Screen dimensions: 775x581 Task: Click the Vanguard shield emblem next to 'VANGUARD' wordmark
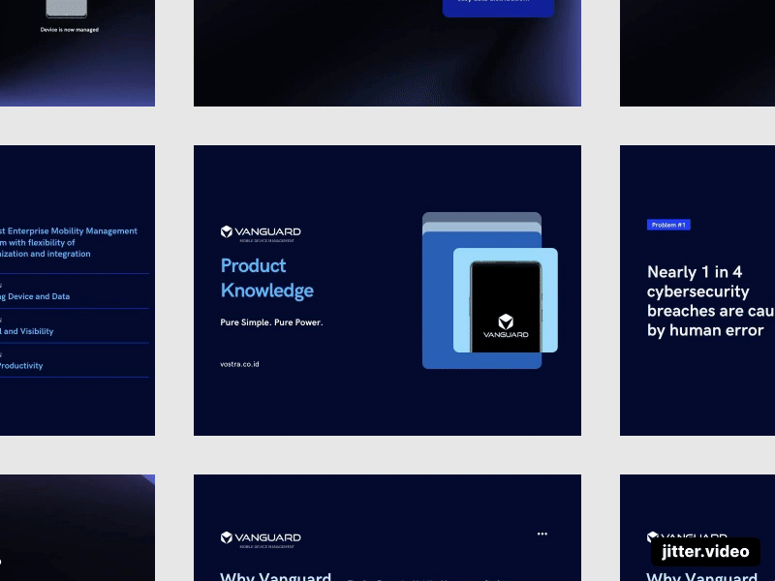point(227,230)
